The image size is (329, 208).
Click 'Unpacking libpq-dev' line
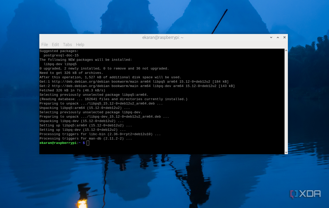tap(82, 121)
